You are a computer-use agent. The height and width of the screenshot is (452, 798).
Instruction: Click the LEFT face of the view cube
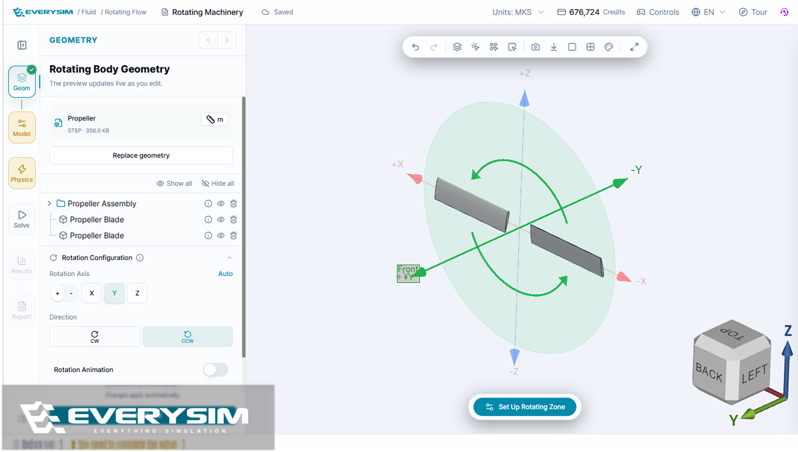[754, 375]
